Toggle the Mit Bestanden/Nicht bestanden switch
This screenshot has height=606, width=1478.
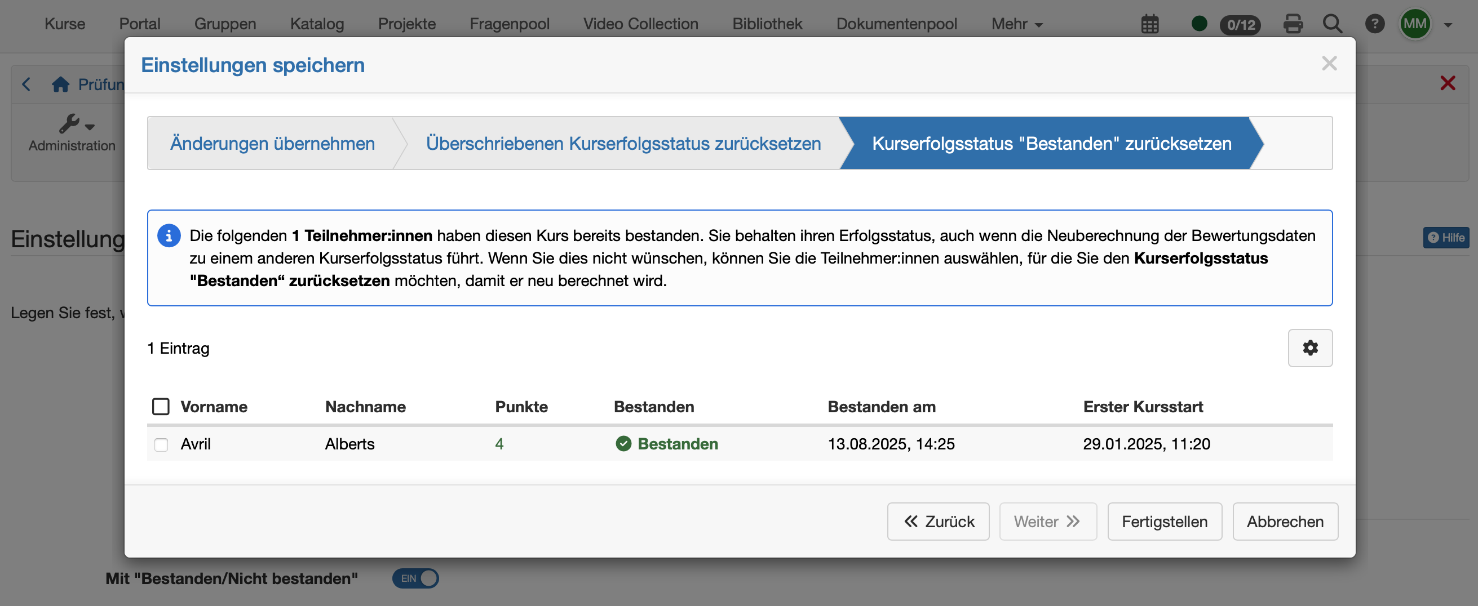[415, 578]
